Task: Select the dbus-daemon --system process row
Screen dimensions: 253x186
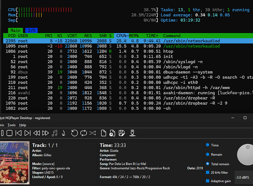Action: click(x=128, y=72)
